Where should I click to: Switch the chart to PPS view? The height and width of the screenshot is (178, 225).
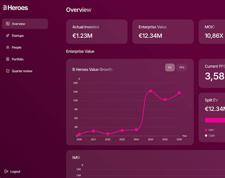pyautogui.click(x=182, y=67)
